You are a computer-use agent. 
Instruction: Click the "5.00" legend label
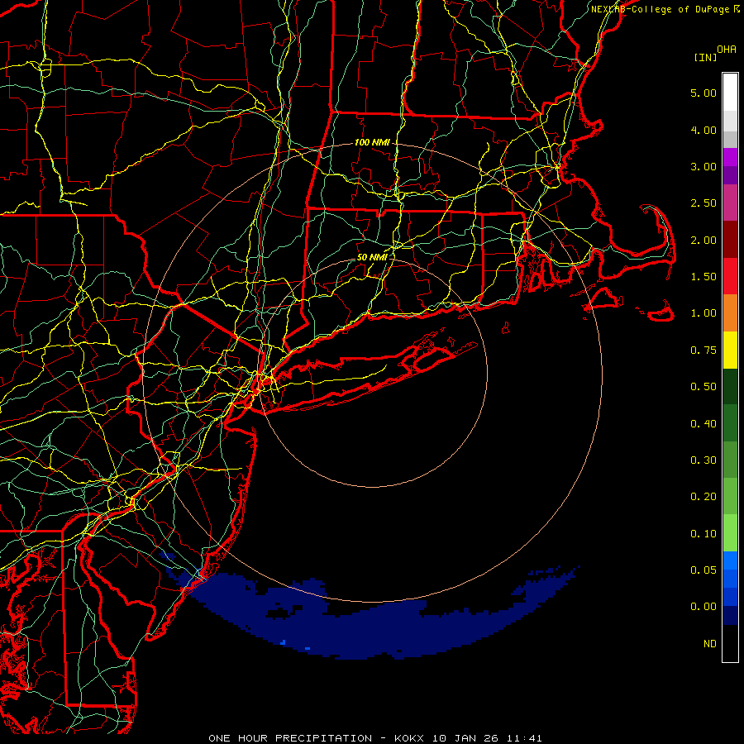pyautogui.click(x=703, y=93)
